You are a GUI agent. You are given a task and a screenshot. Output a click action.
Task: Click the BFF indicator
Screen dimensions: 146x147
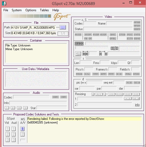(103, 74)
